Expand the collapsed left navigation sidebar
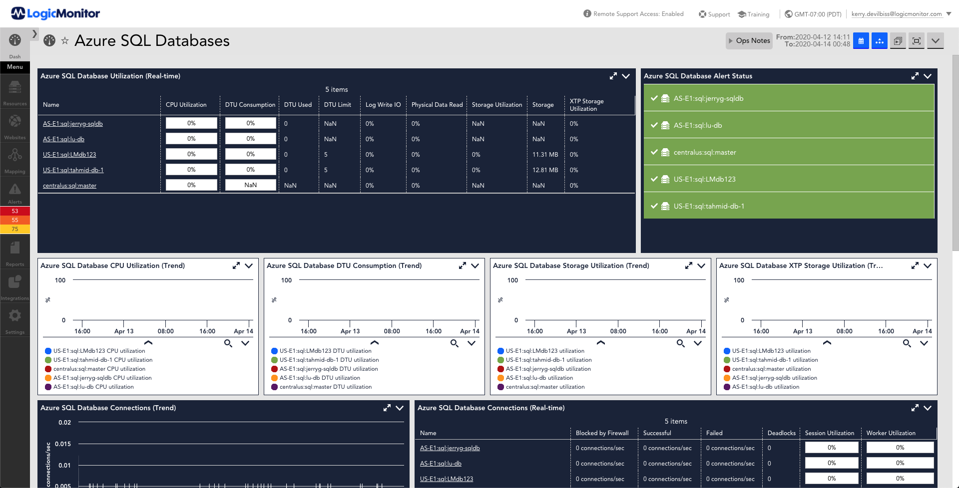This screenshot has width=959, height=488. (x=34, y=34)
